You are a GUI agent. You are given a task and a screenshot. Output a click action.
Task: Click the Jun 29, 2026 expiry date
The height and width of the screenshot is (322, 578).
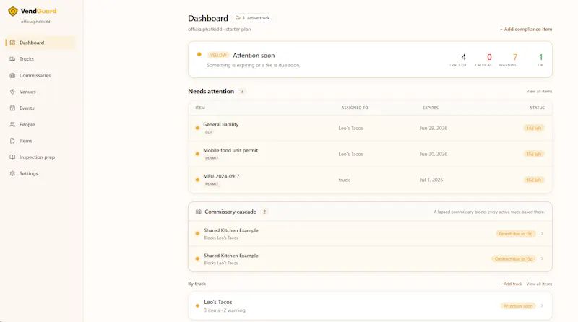click(x=433, y=129)
